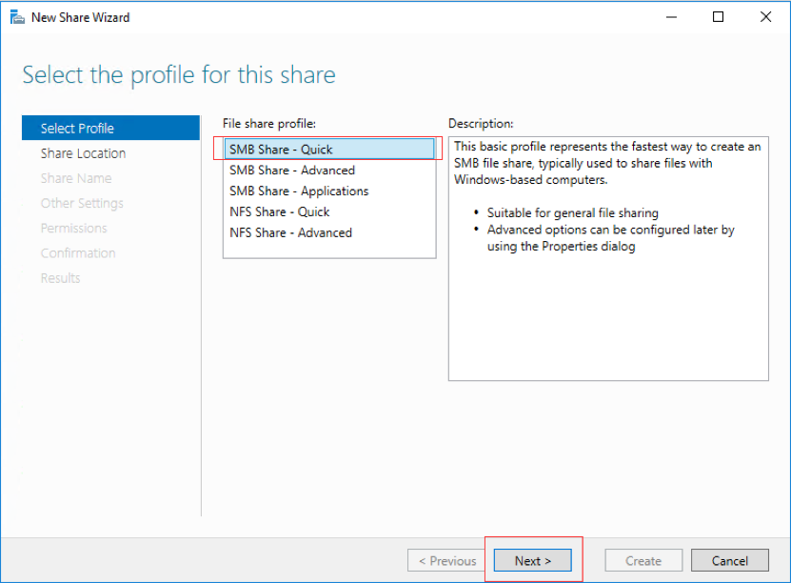Click the Next button
The height and width of the screenshot is (583, 791).
click(532, 561)
